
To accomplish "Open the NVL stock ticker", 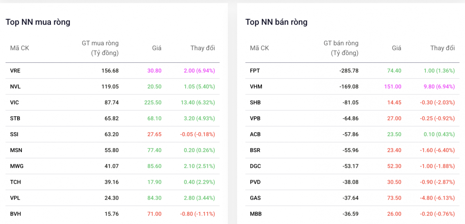I will [15, 87].
